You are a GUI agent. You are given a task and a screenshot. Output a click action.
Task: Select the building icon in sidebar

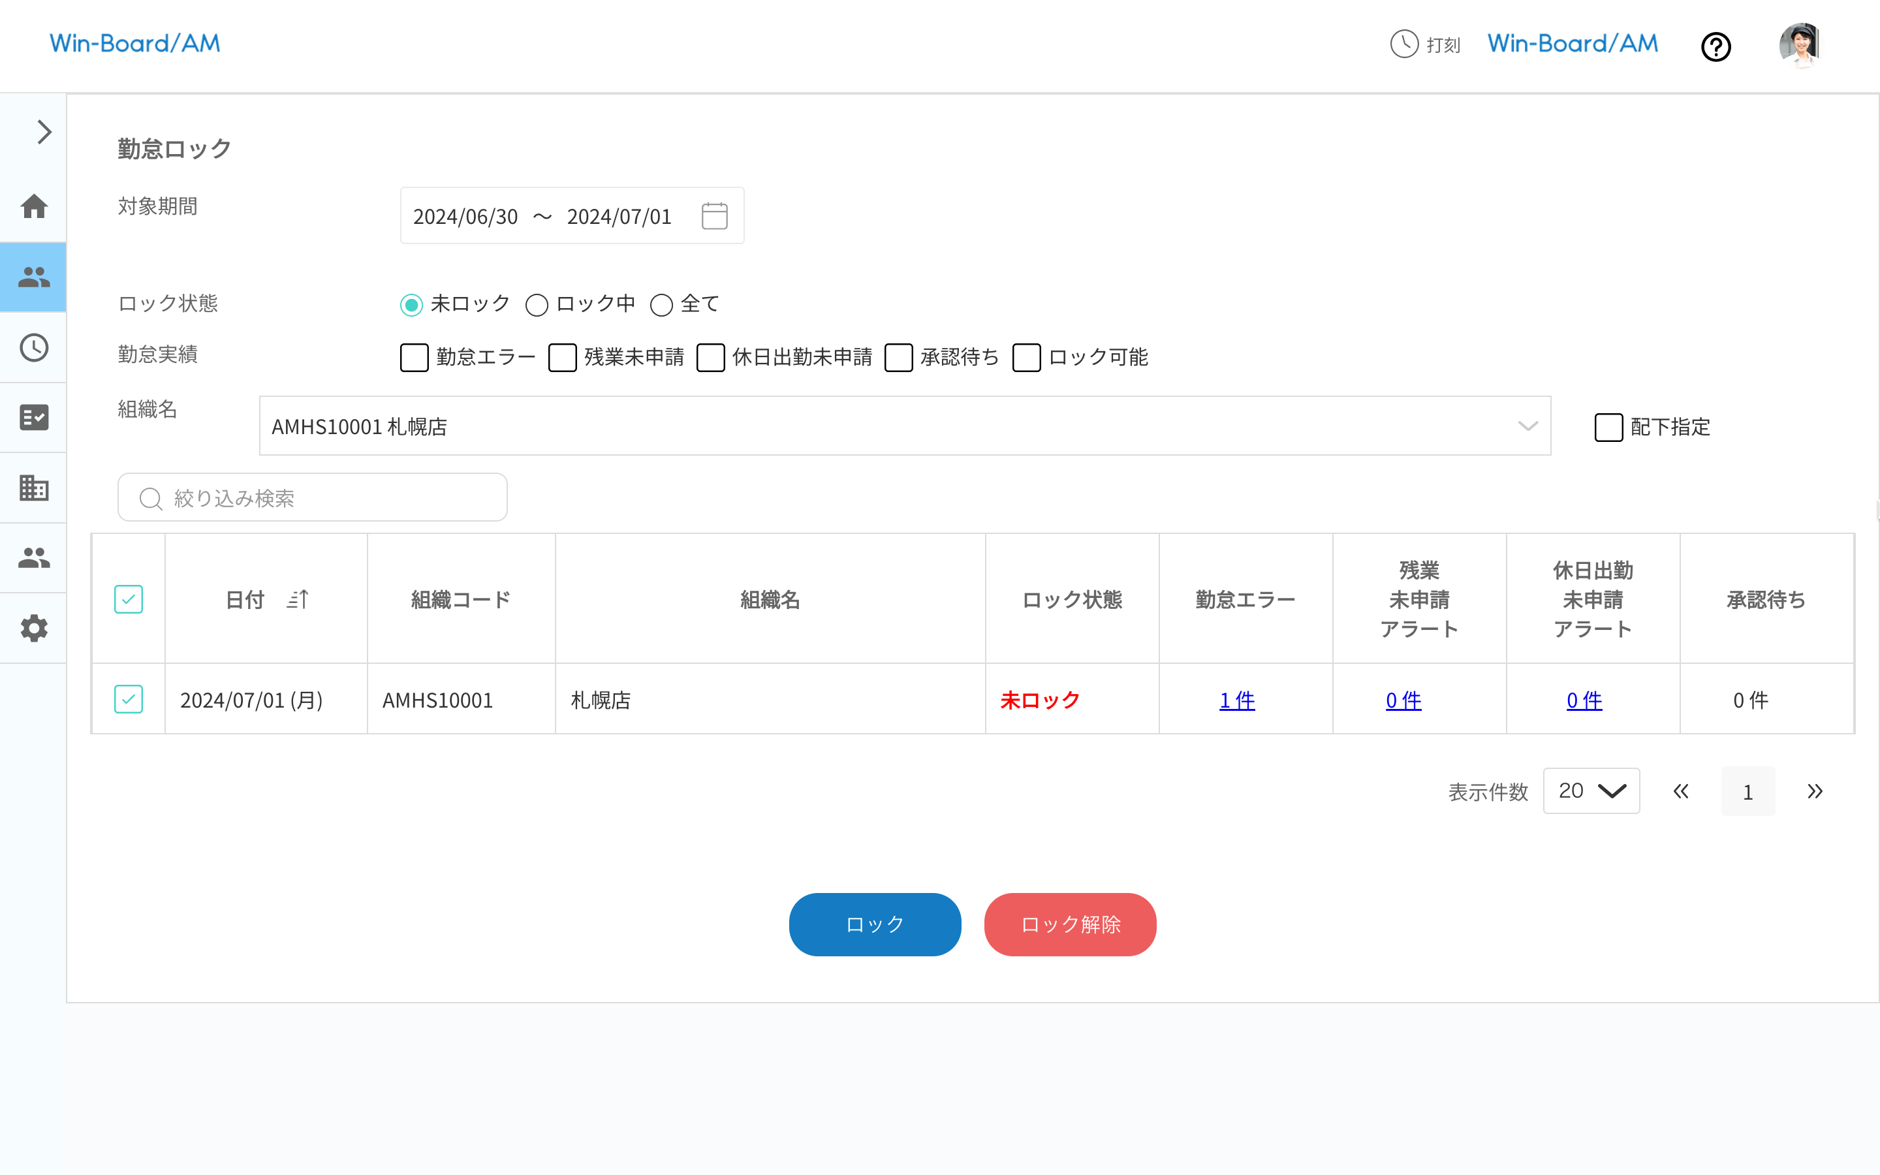33,488
